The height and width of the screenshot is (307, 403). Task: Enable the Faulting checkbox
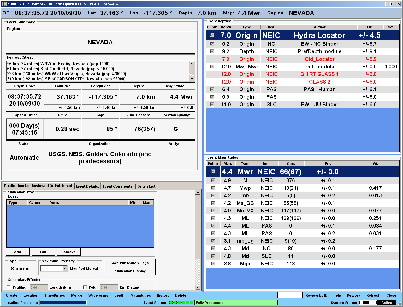pyautogui.click(x=9, y=287)
